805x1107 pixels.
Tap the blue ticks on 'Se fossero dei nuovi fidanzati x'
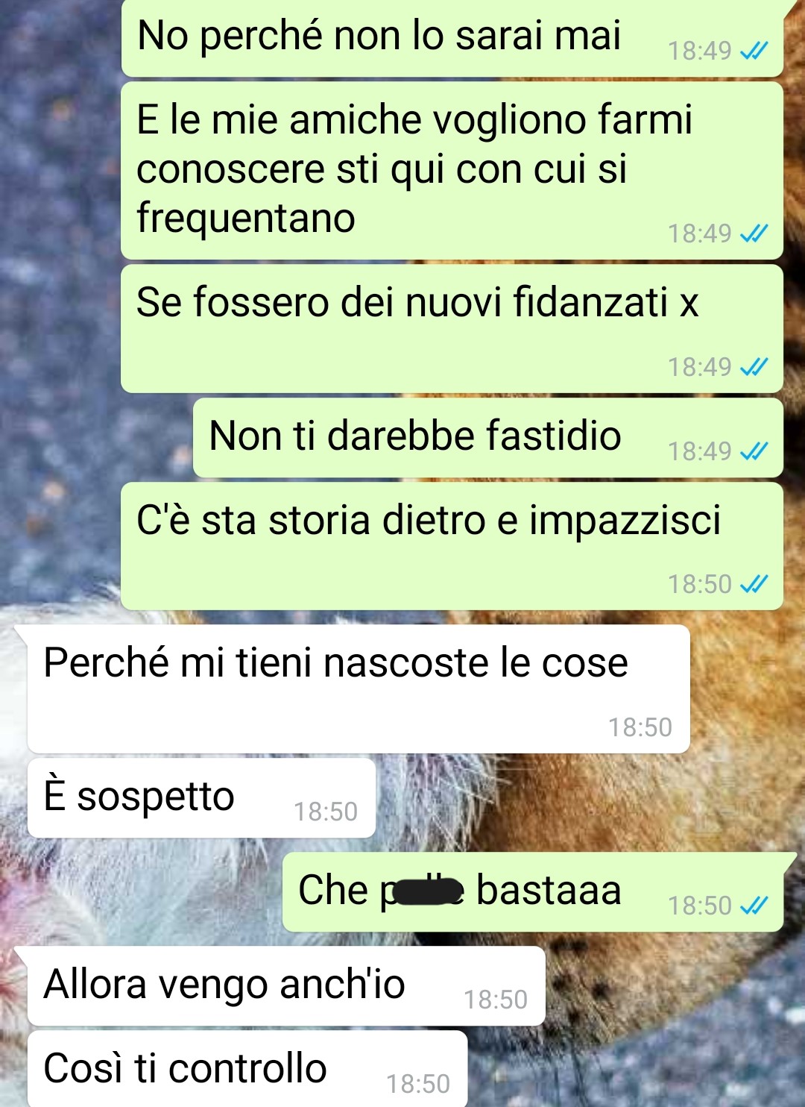pyautogui.click(x=754, y=367)
